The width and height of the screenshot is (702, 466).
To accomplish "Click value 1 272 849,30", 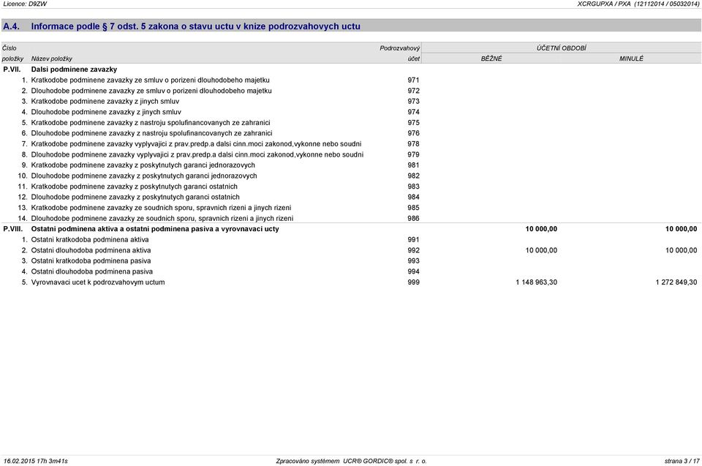I will click(676, 282).
